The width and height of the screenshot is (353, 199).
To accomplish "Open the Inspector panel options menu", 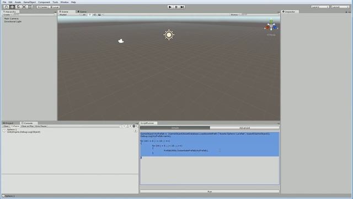I will 349,12.
